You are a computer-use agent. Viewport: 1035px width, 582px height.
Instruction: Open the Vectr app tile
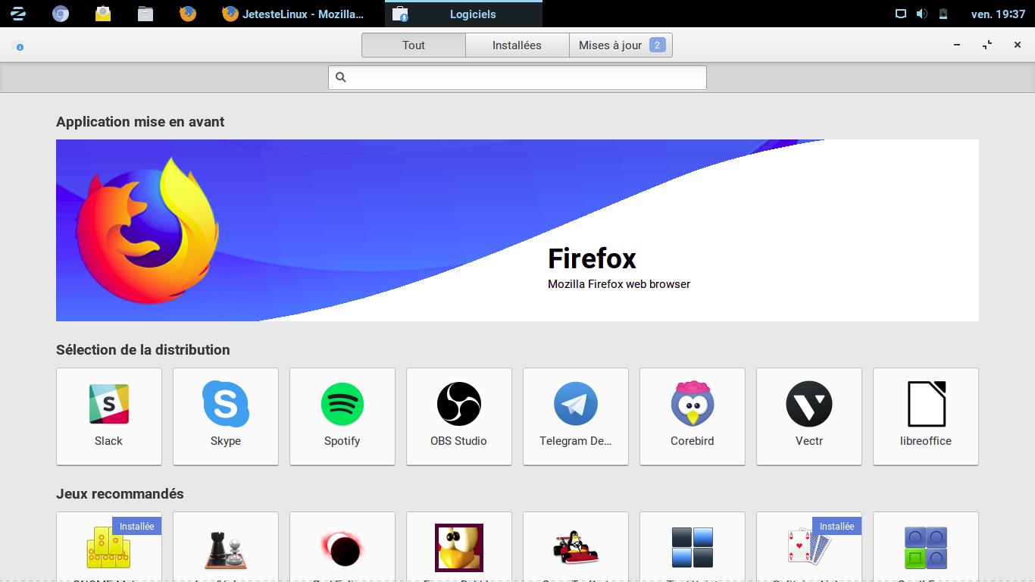809,416
